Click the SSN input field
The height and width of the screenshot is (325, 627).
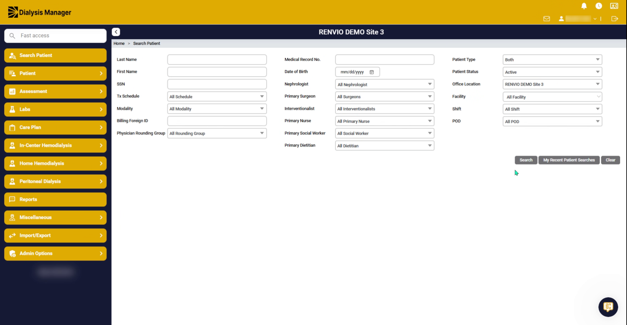click(217, 84)
